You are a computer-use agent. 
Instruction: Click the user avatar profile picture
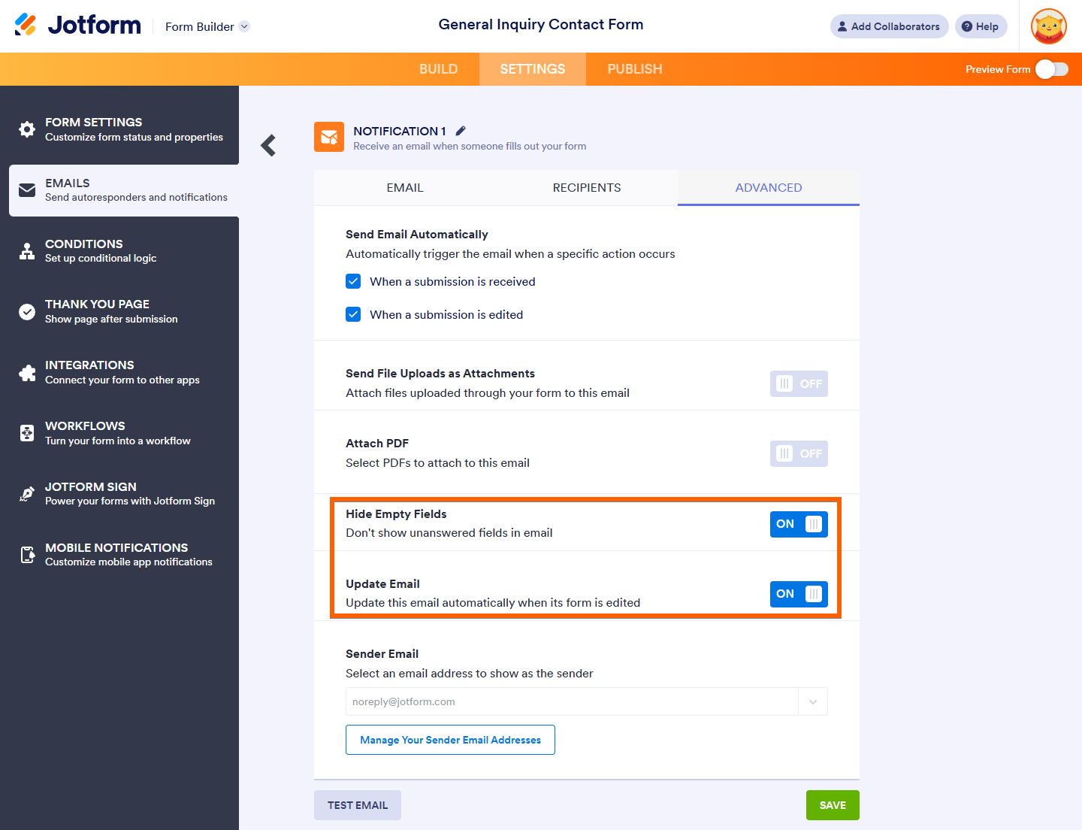point(1049,26)
